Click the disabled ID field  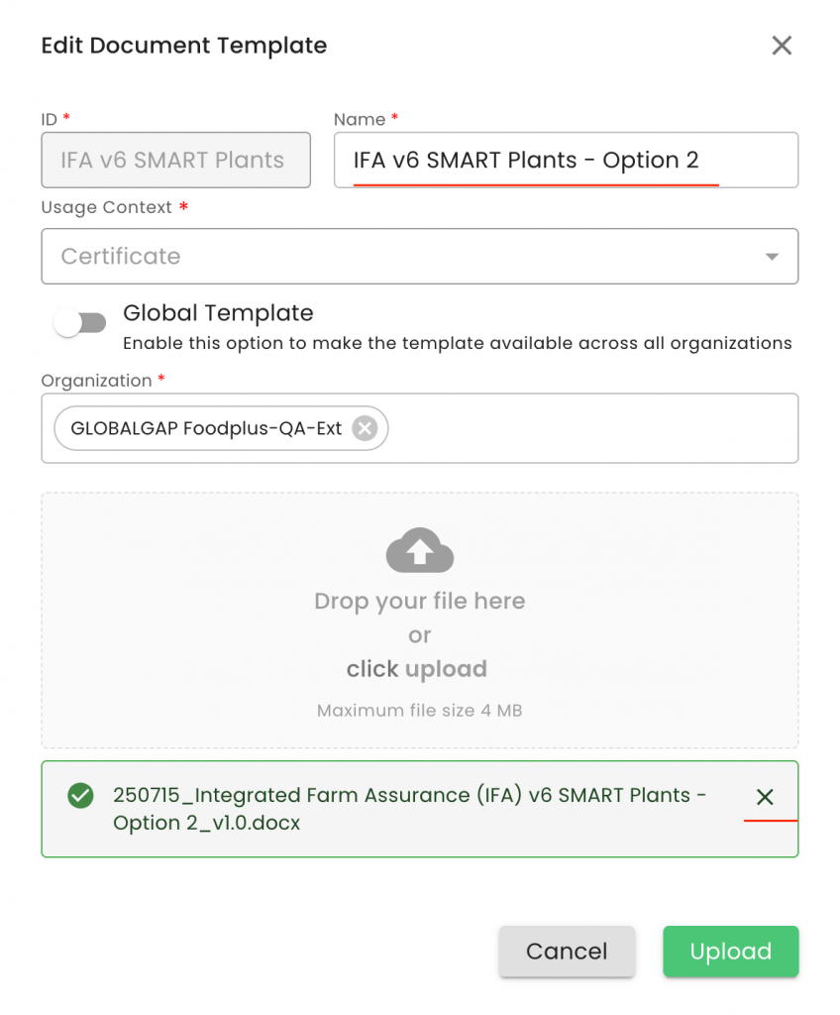(x=175, y=161)
